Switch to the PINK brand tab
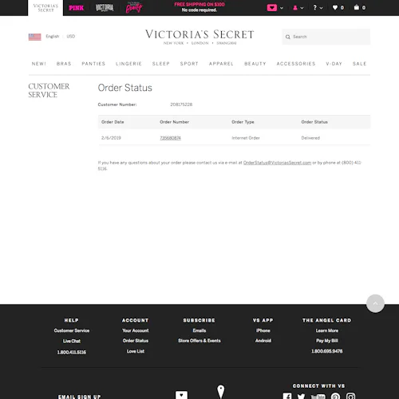399x399 pixels. pyautogui.click(x=77, y=8)
